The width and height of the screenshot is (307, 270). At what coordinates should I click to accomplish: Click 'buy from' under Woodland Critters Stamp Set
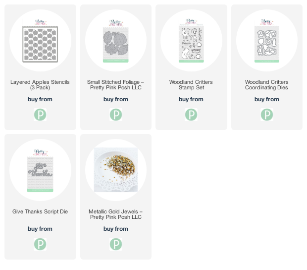tap(191, 99)
